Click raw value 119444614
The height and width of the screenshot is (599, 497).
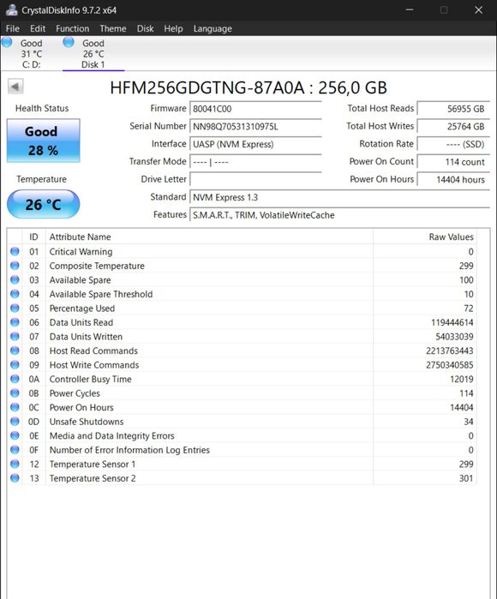[x=452, y=322]
